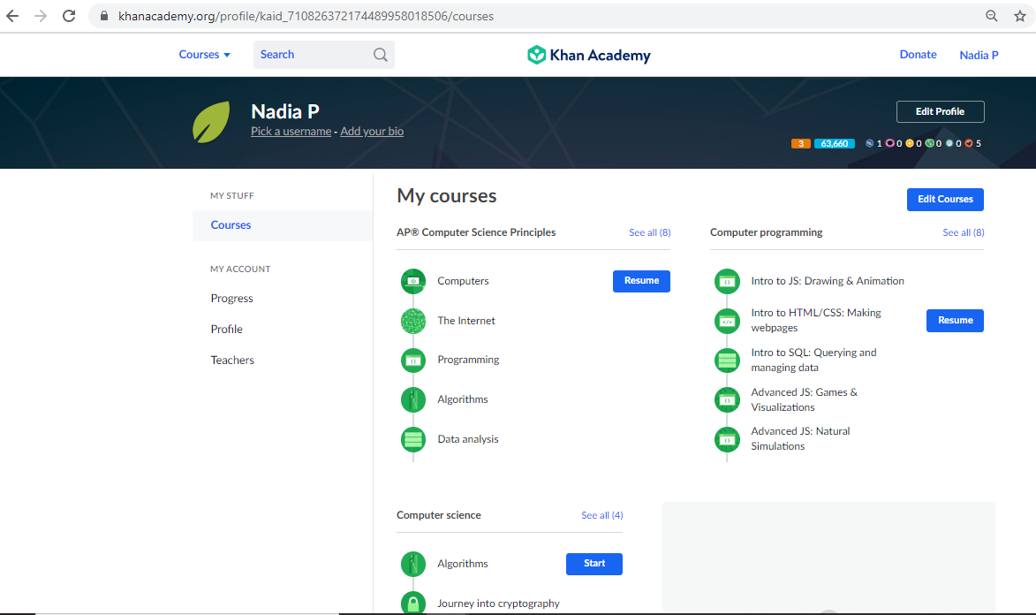Viewport: 1036px width, 615px height.
Task: Open Journey into cryptography link
Action: 498,604
